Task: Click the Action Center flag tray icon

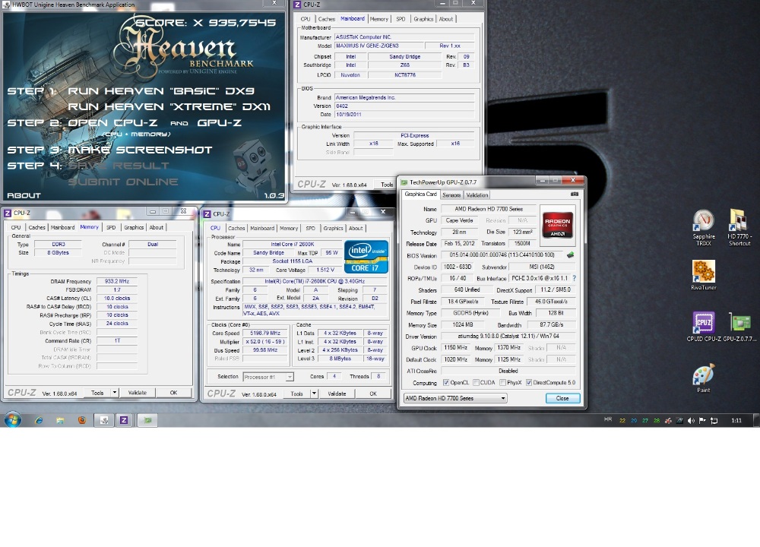Action: 701,421
